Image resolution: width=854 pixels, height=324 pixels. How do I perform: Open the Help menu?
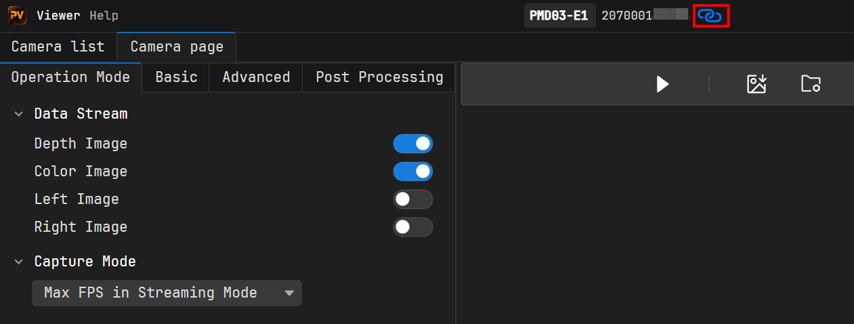pyautogui.click(x=104, y=16)
